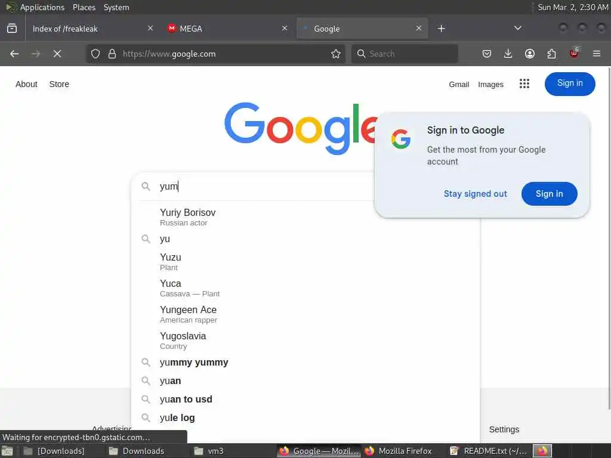Go back to the previous page
Image resolution: width=611 pixels, height=458 pixels.
tap(14, 54)
